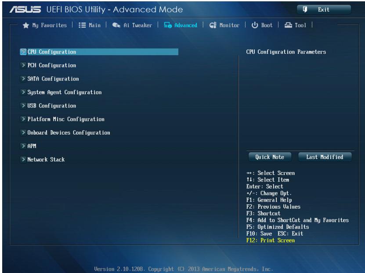365x273 pixels.
Task: Click the Version 2.10.1208 copyright text
Action: 183,269
